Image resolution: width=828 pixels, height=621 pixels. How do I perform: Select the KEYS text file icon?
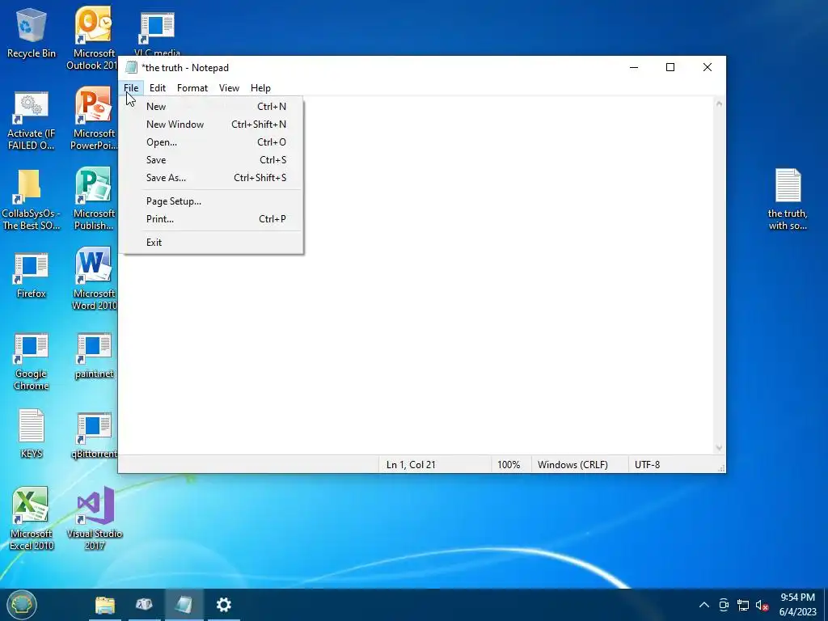(x=32, y=433)
